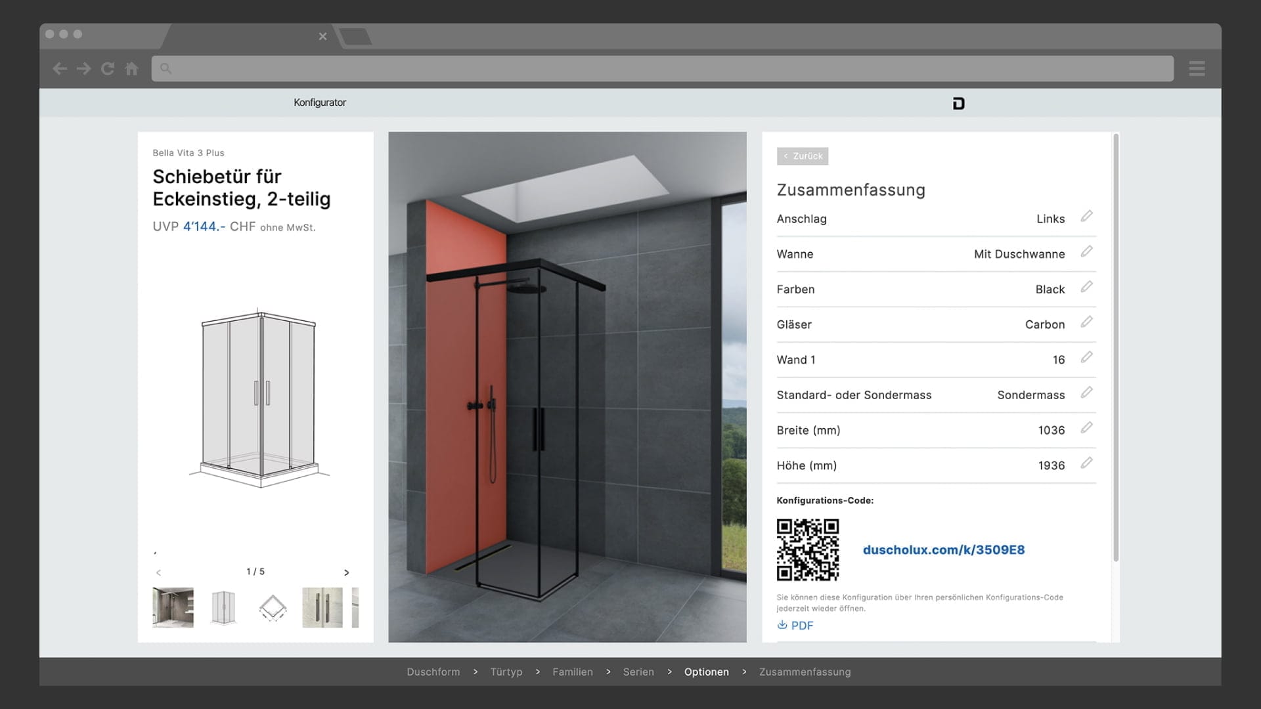
Task: Edit the Anschlag setting pencil icon
Action: [x=1086, y=216]
